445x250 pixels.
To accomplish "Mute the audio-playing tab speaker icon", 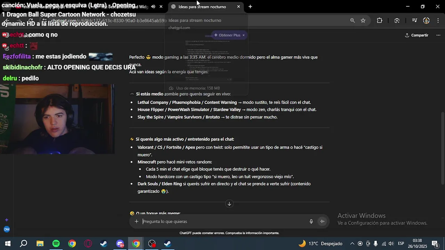I will 153,7.
